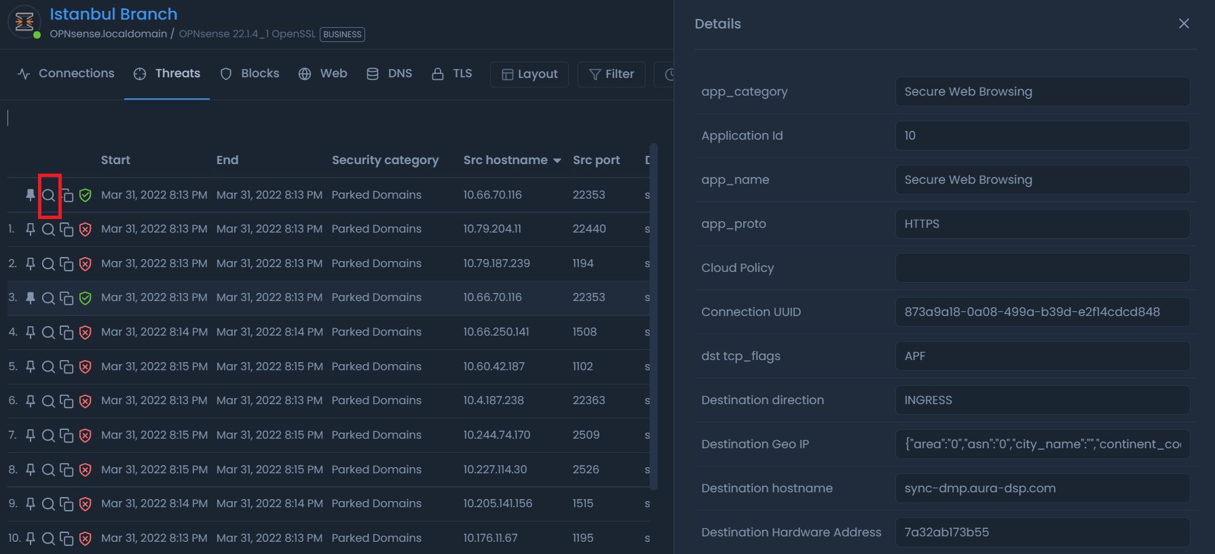Sort table by Security category column

pos(385,160)
